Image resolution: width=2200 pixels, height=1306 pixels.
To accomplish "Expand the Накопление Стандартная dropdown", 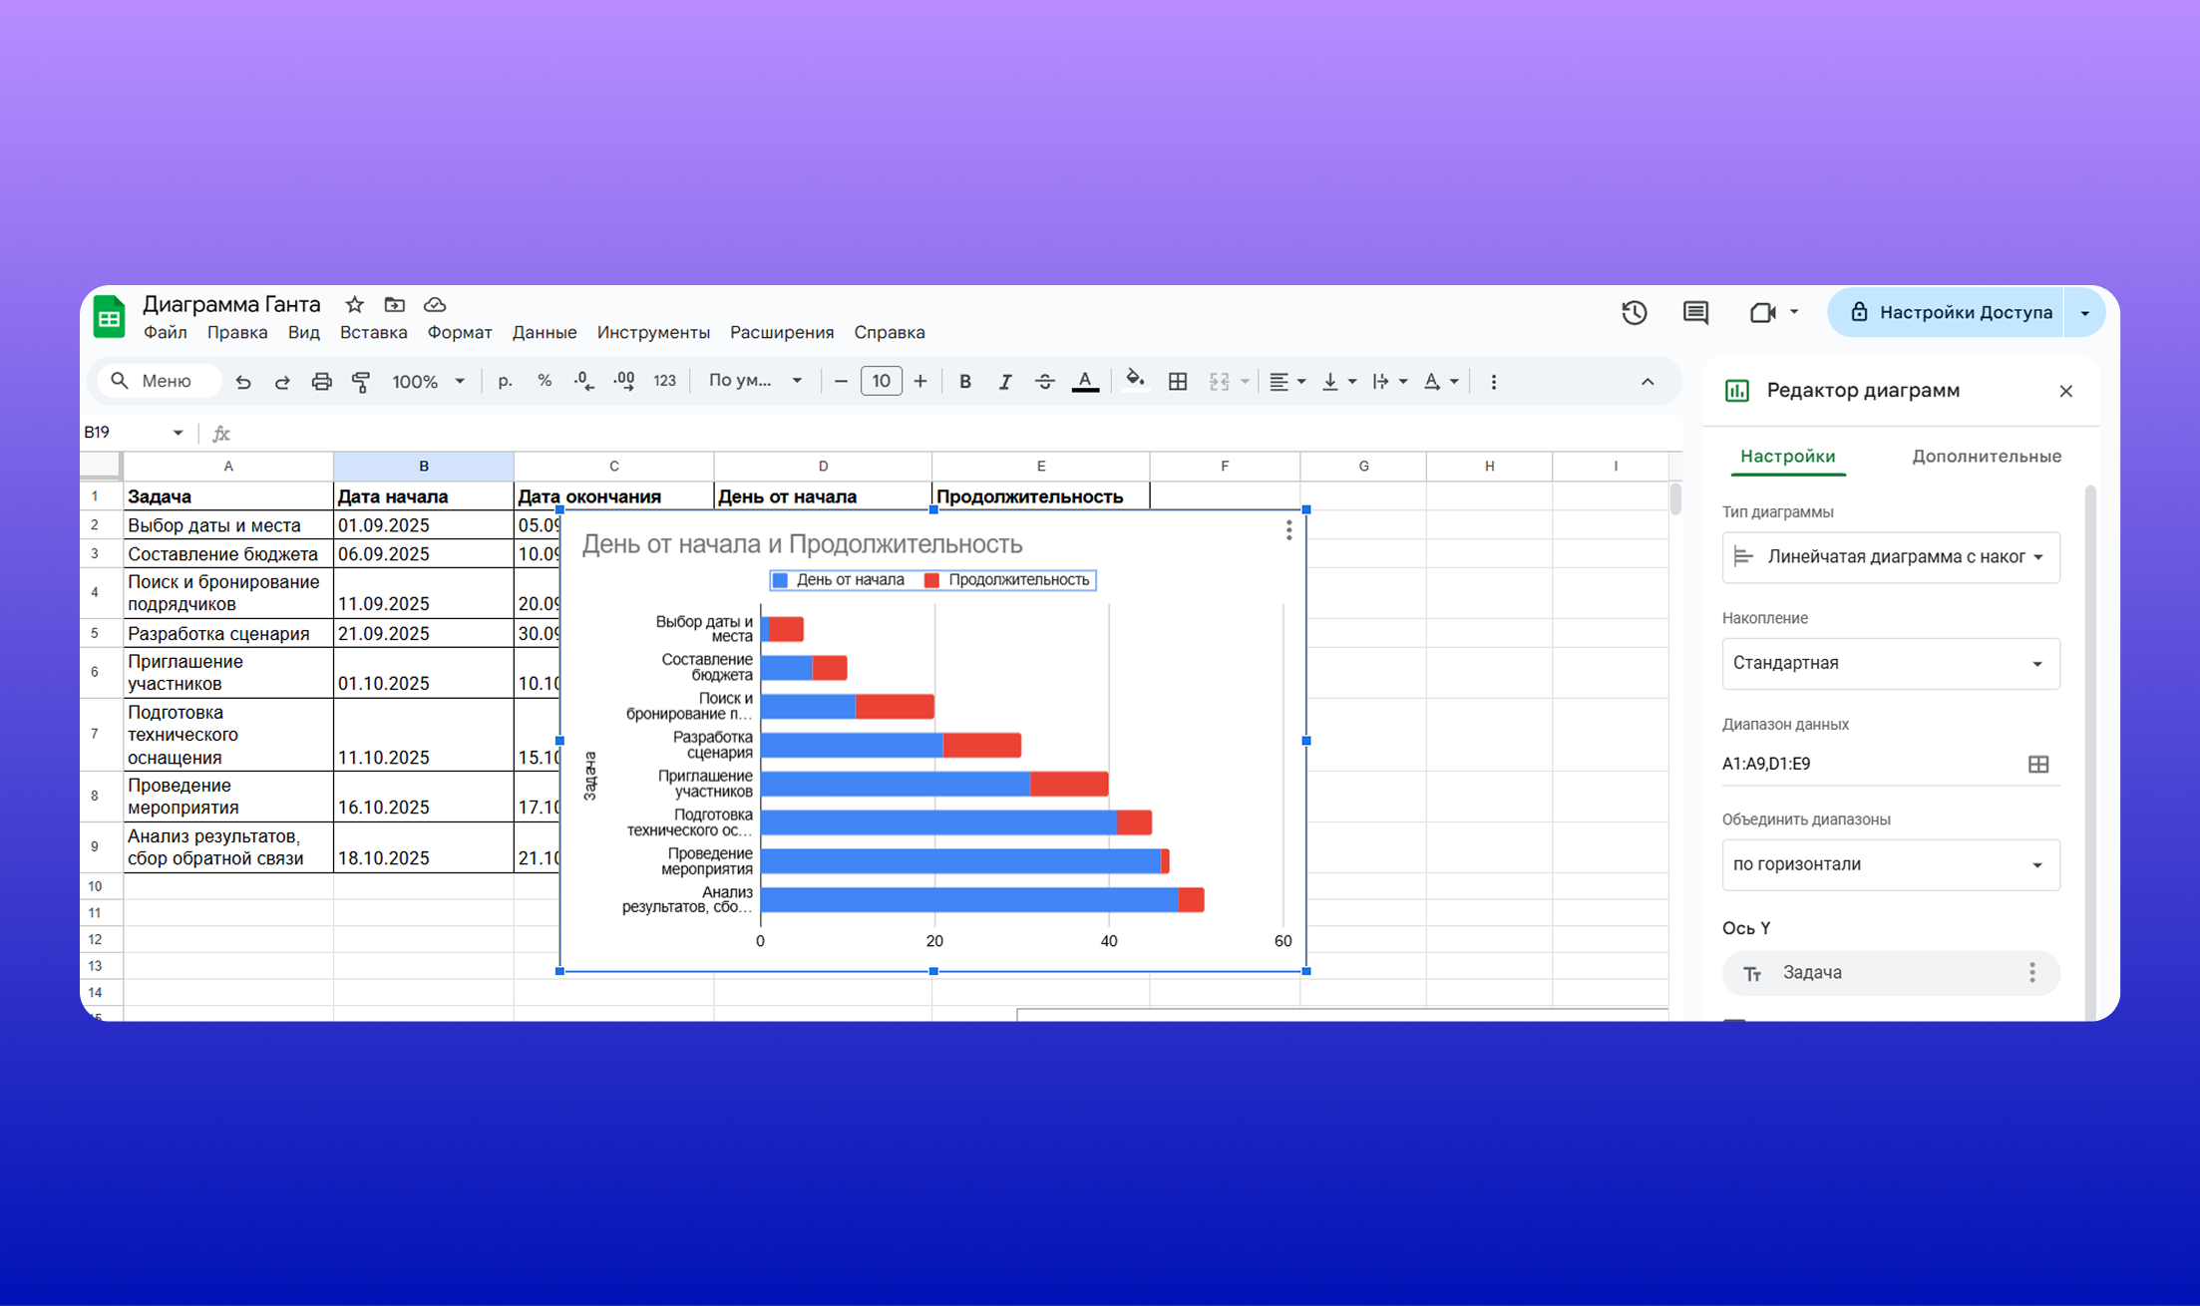I will coord(1890,664).
